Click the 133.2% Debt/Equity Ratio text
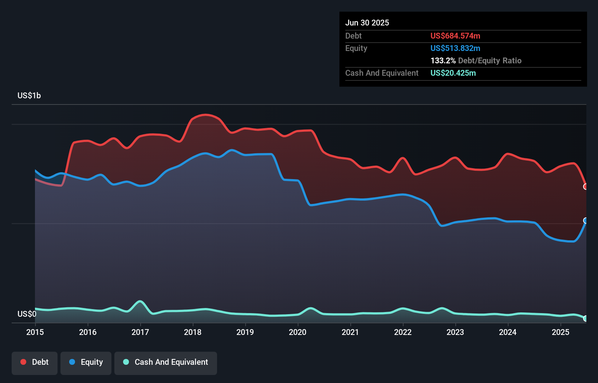The image size is (598, 383). pos(476,60)
